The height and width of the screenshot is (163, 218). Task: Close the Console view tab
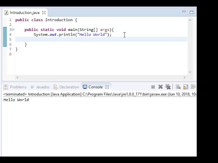click(107, 87)
